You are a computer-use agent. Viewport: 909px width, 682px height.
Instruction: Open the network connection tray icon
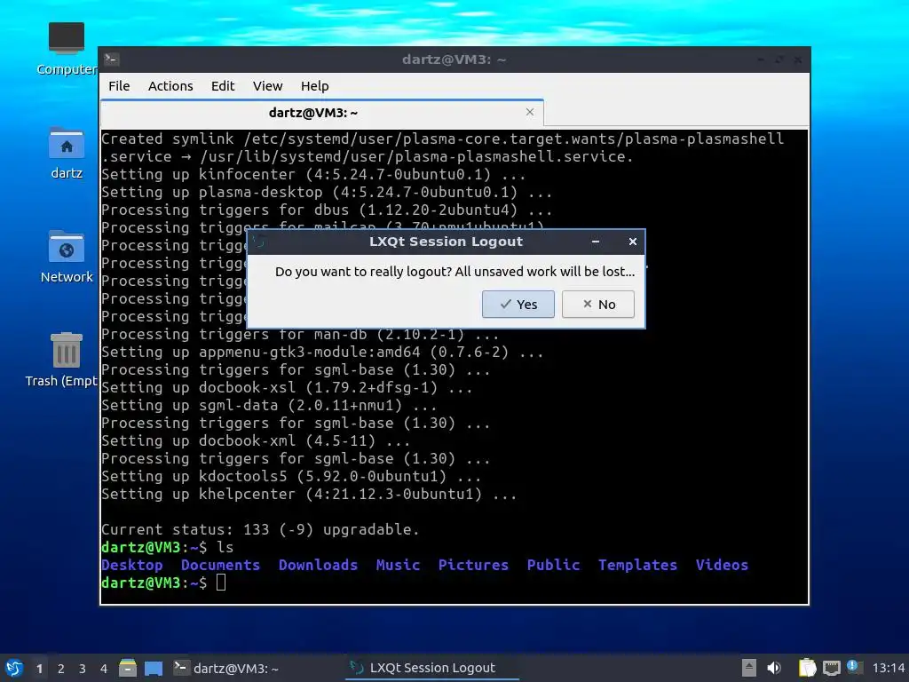coord(831,668)
